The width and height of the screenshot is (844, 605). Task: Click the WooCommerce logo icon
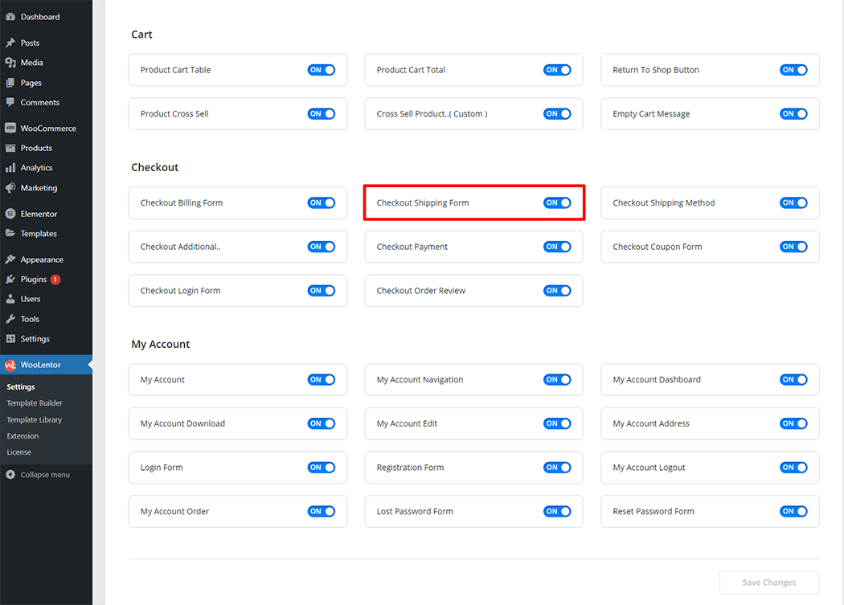pos(10,129)
